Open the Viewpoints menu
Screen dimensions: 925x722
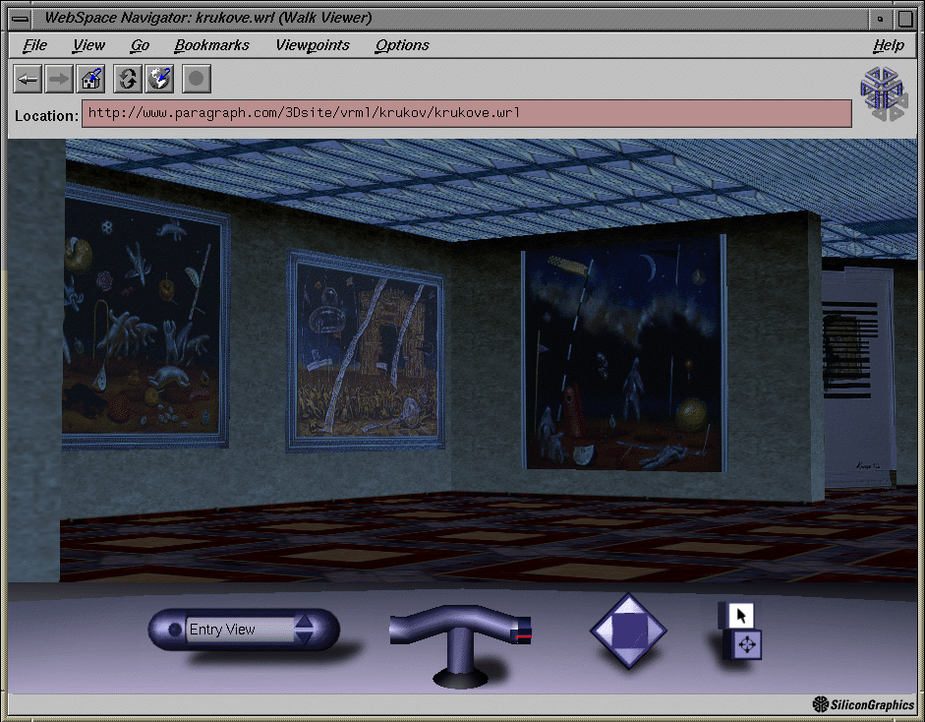(313, 45)
